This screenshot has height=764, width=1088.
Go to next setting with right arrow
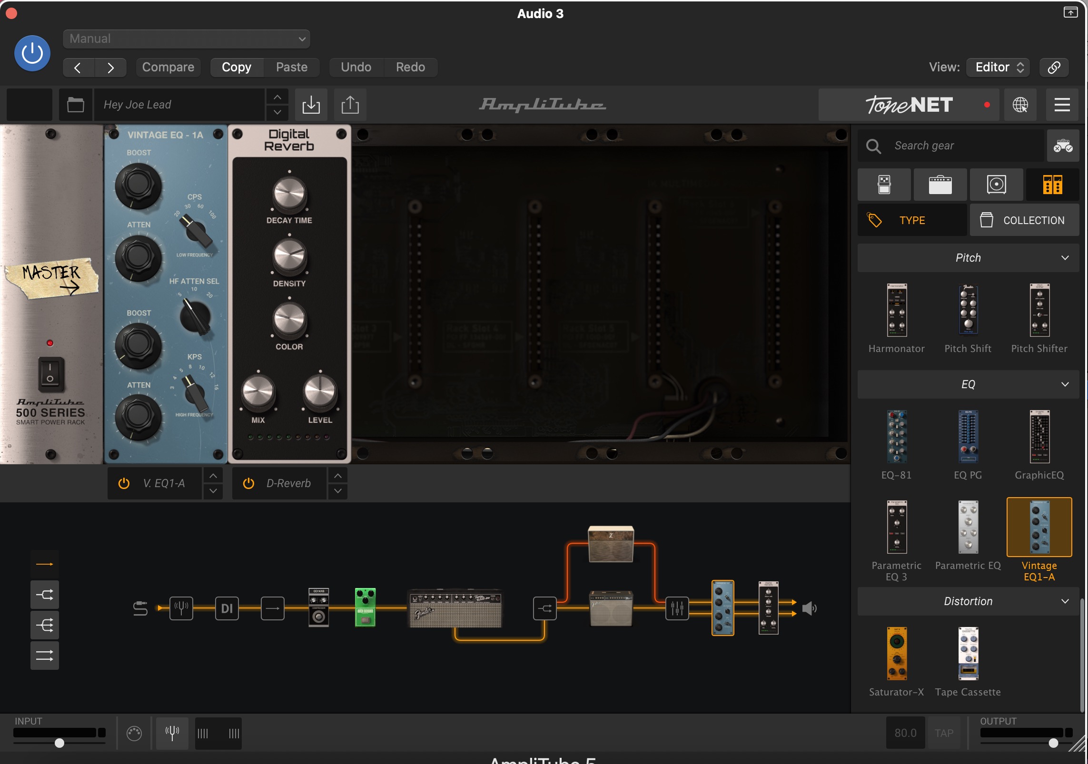(x=110, y=68)
